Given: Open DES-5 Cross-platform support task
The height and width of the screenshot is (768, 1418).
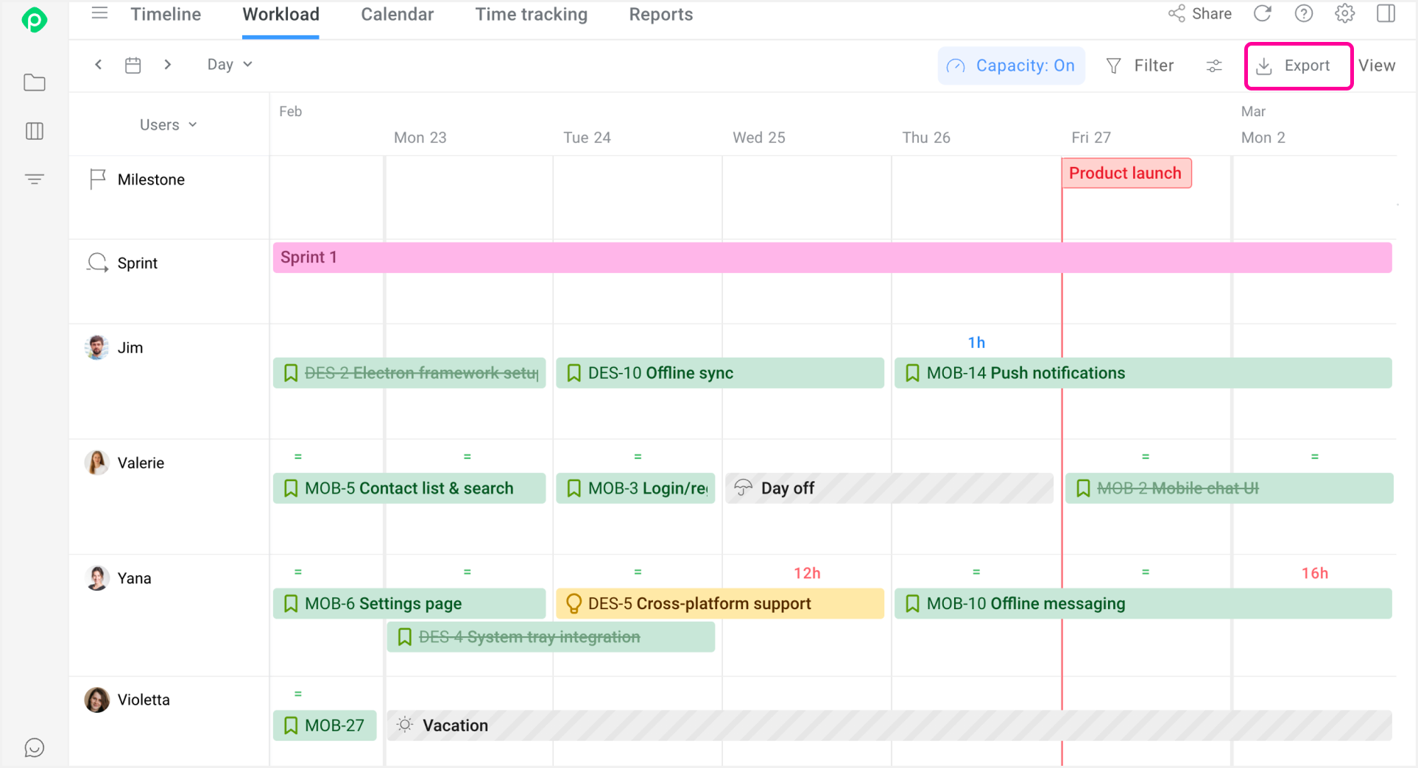Looking at the screenshot, I should [719, 603].
